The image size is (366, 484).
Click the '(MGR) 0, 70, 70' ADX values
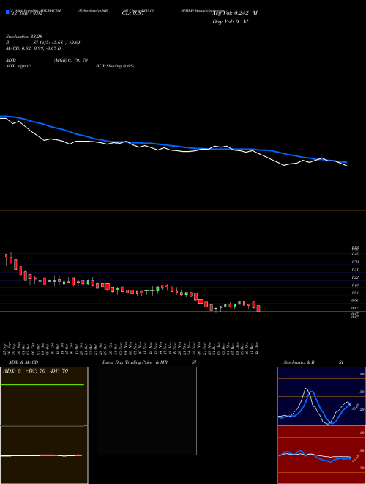point(71,60)
